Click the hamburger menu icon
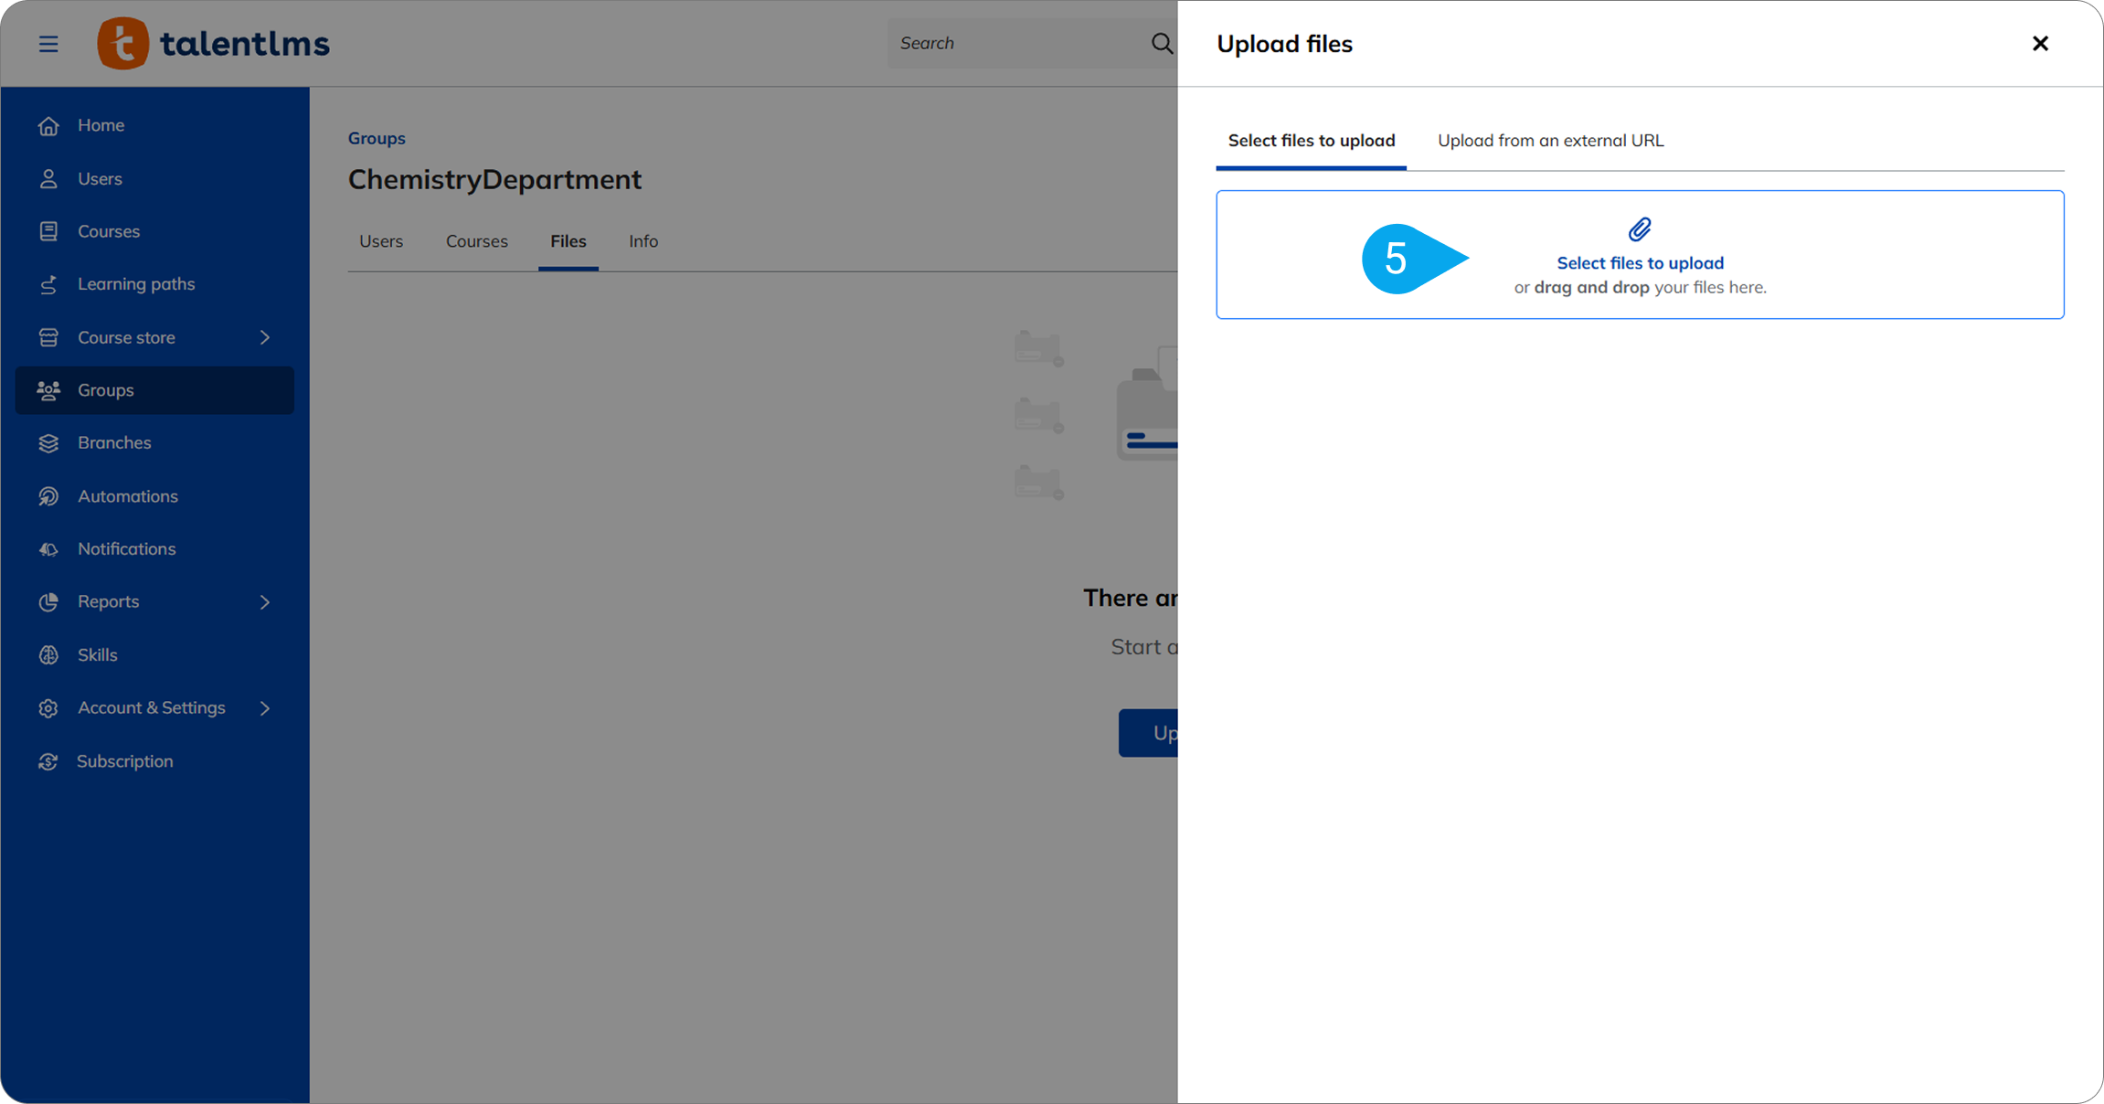The image size is (2104, 1104). point(48,44)
